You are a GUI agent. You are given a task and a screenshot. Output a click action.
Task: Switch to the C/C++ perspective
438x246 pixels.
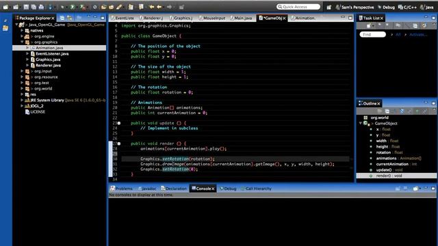(x=407, y=8)
